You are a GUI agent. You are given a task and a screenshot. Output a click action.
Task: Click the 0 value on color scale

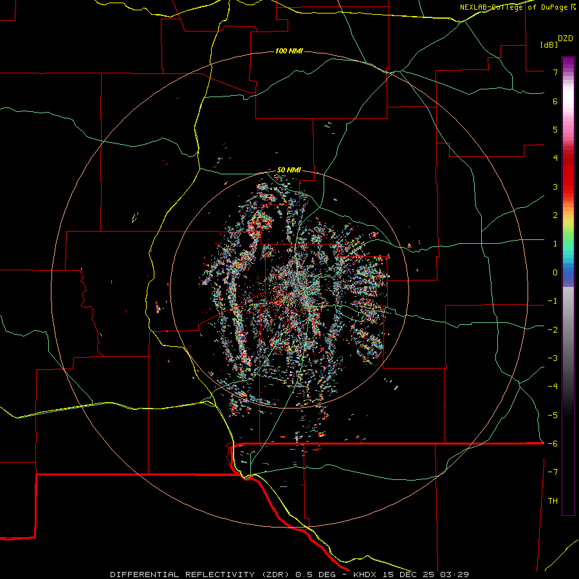tap(555, 273)
